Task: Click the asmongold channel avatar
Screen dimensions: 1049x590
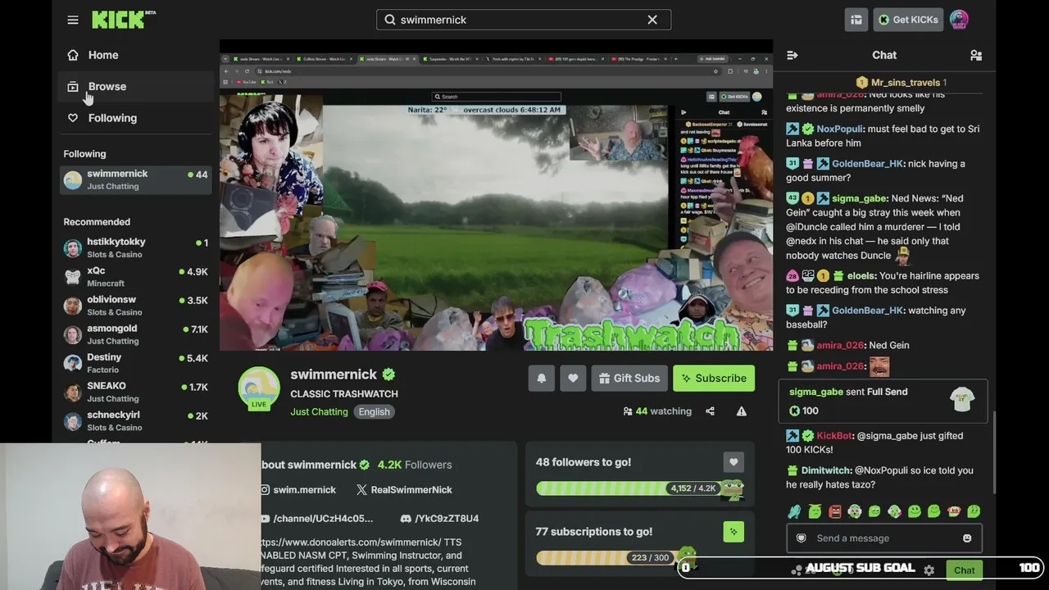Action: point(73,334)
